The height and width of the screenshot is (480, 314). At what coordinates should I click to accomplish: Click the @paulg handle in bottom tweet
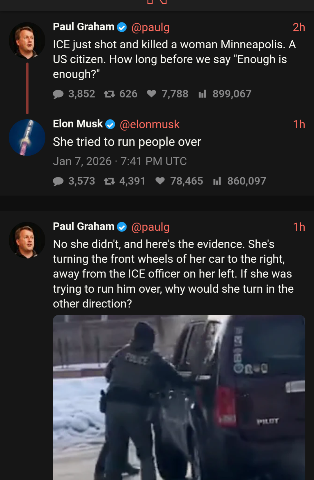click(150, 227)
